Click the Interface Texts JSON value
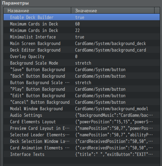 point(114,154)
